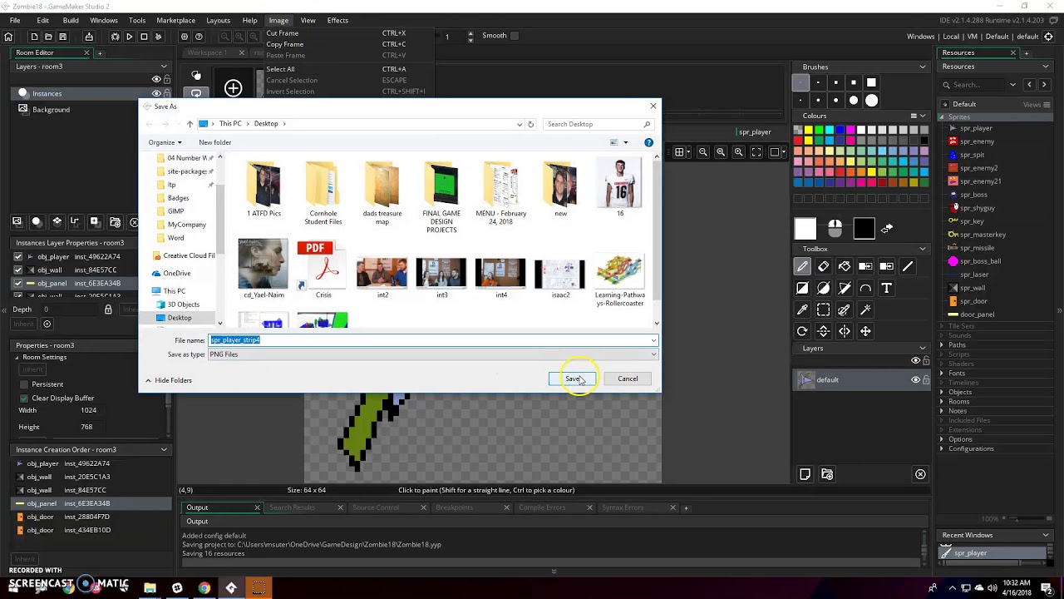Select the largest round brush

pyautogui.click(x=871, y=101)
